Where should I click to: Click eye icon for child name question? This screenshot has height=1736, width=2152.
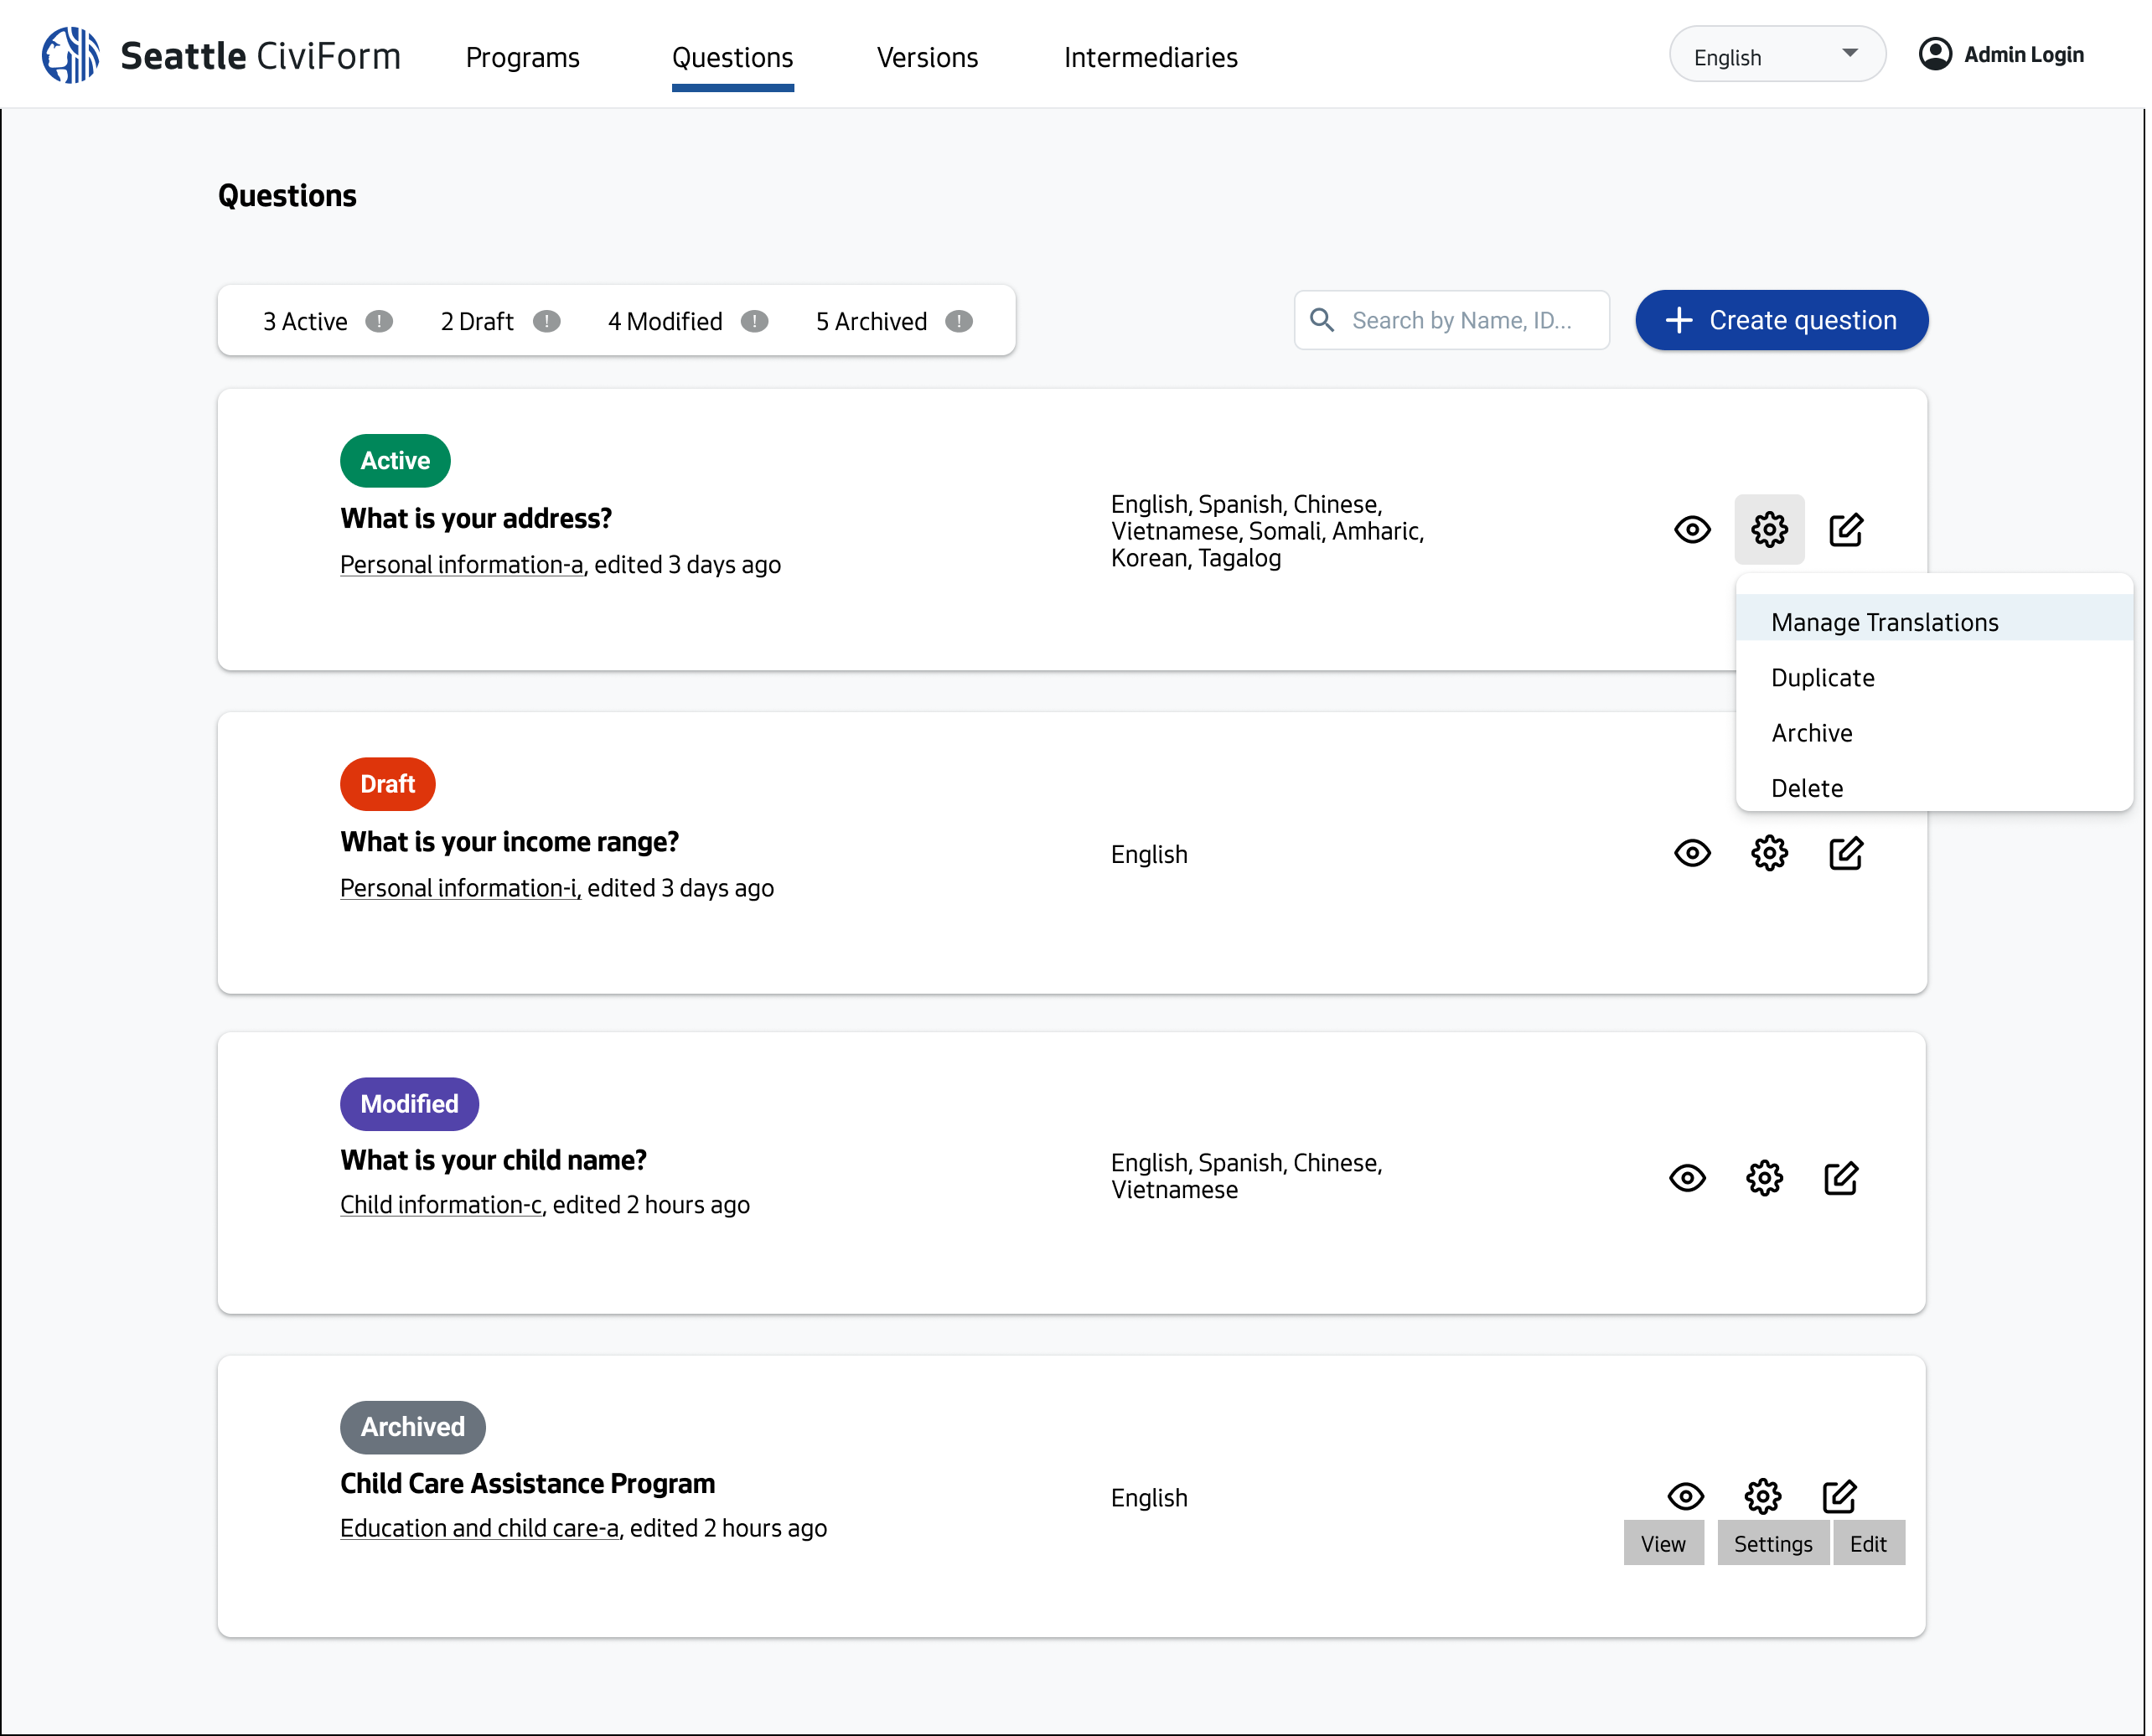pyautogui.click(x=1687, y=1178)
